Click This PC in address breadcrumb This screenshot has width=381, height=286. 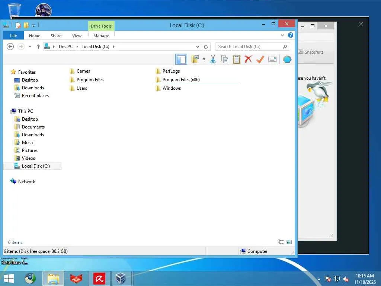65,47
